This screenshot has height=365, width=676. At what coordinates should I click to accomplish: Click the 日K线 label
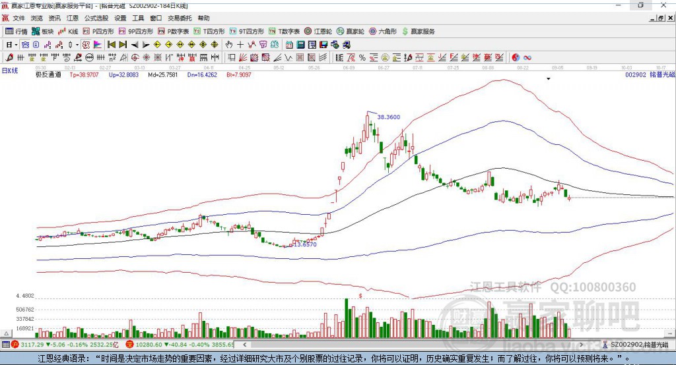[9, 70]
